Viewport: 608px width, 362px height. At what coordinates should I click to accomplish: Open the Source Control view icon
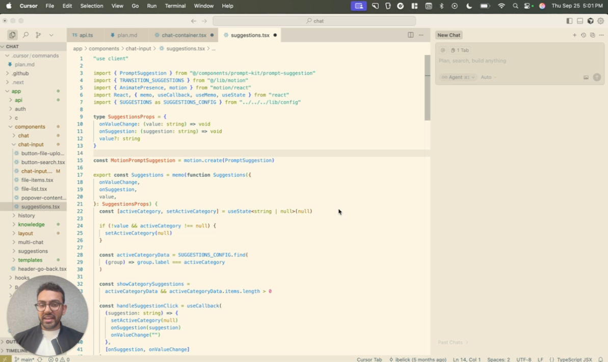coord(38,35)
